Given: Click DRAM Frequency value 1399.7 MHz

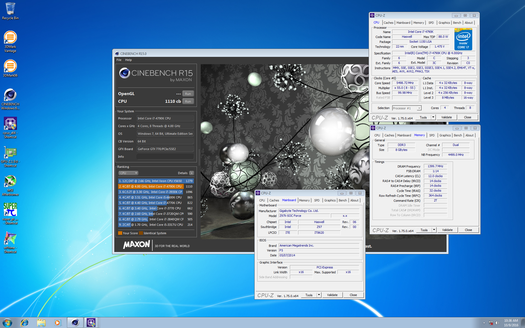Looking at the screenshot, I should 435,166.
